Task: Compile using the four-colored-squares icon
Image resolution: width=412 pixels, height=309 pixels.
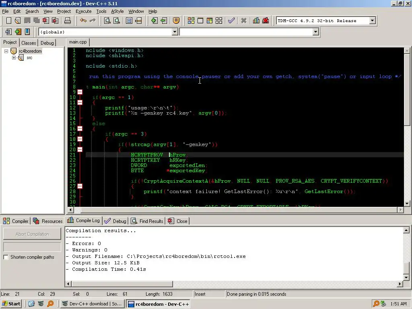Action: (191, 21)
